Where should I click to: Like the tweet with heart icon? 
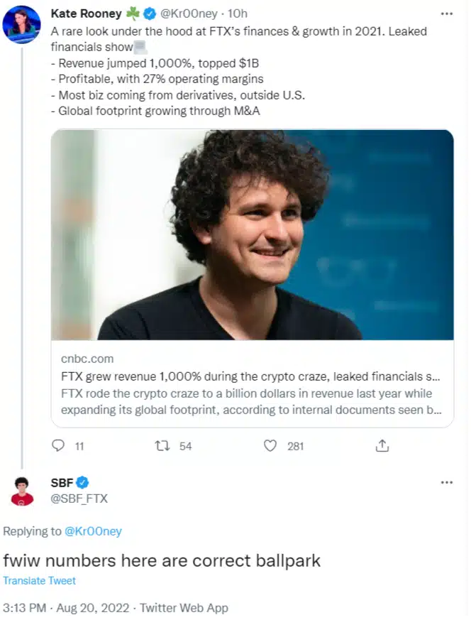pos(270,446)
